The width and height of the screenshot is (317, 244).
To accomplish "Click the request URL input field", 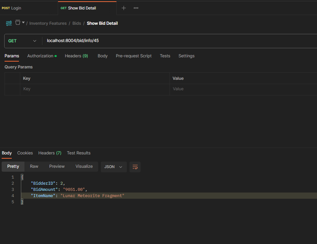I will 179,41.
